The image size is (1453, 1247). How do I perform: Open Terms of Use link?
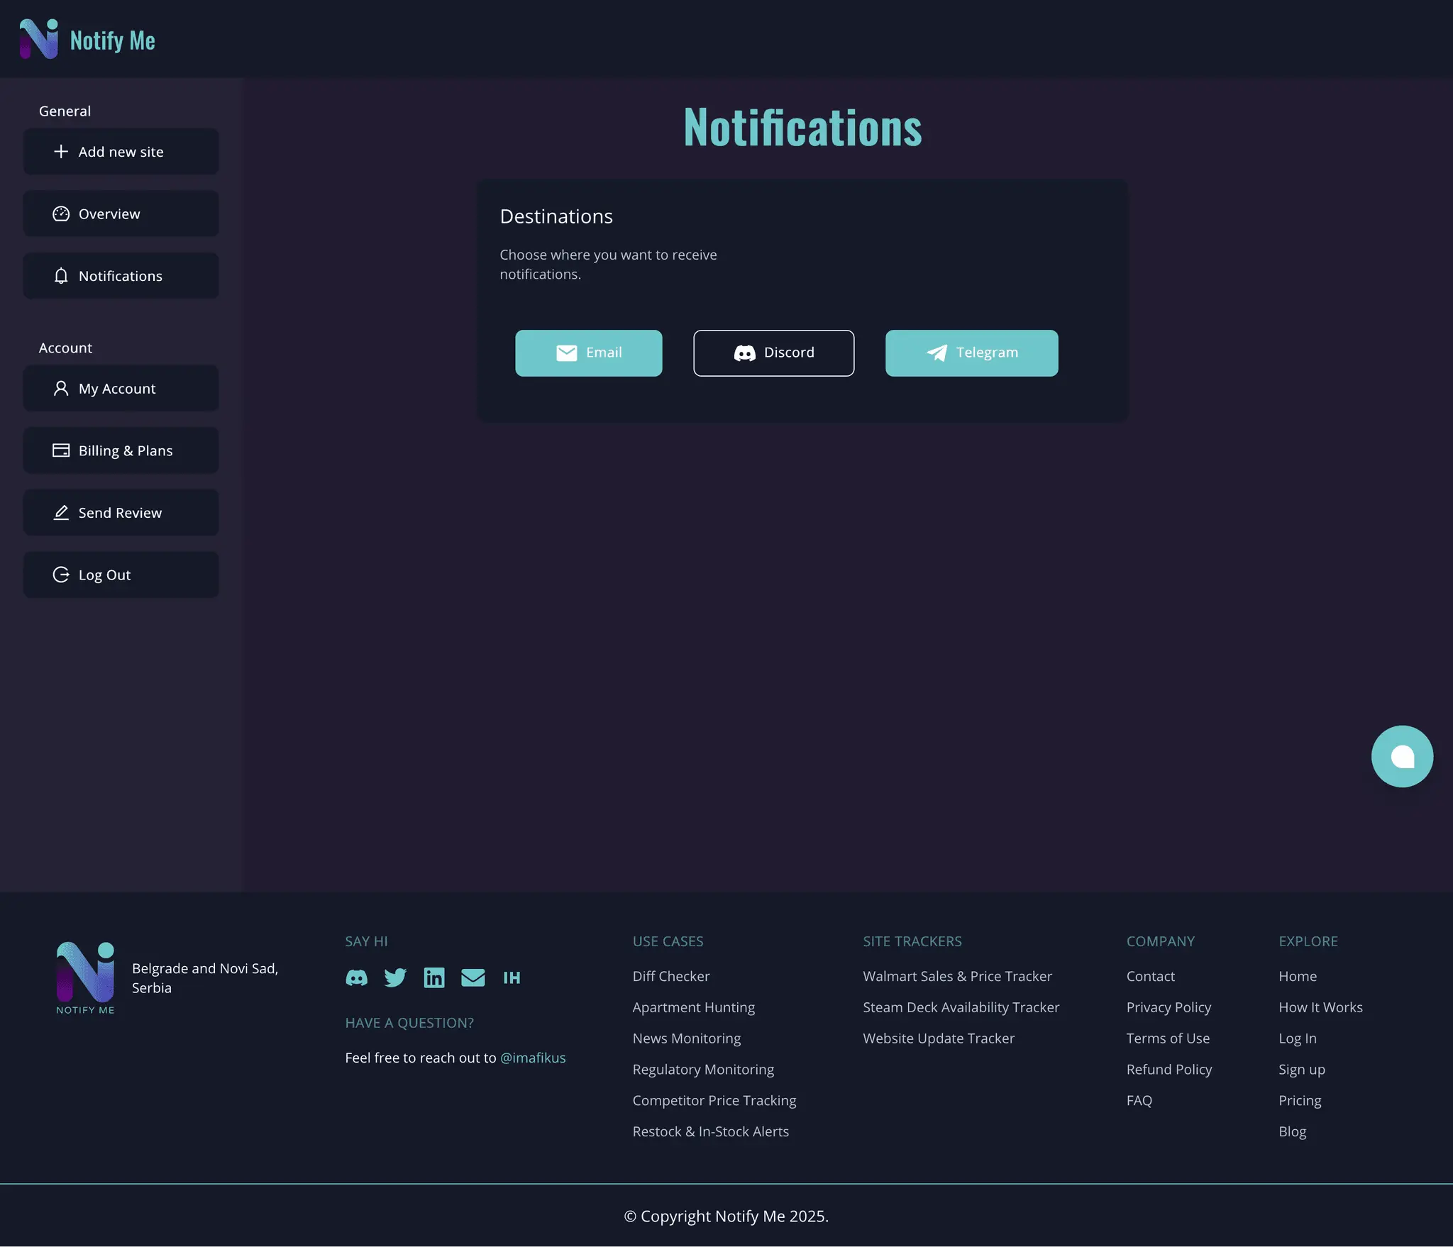click(1168, 1038)
